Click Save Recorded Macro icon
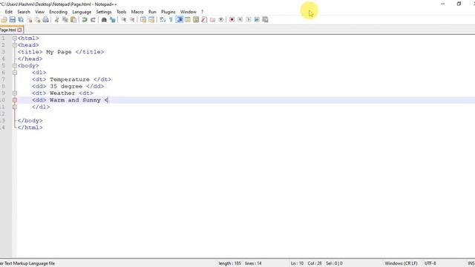This screenshot has width=475, height=267. (x=265, y=20)
